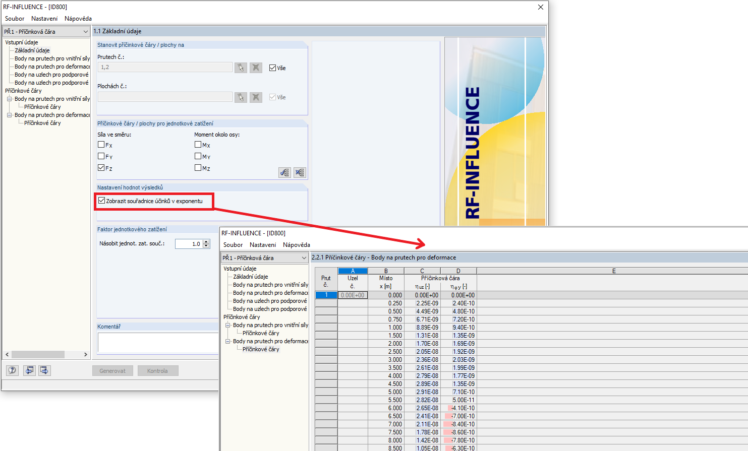Viewport: 748px width, 451px height.
Task: Click the Násobit jednot. zat. spinner arrows
Action: (x=206, y=244)
